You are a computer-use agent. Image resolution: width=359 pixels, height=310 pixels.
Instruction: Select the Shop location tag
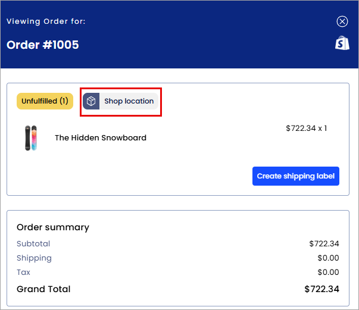coord(120,101)
